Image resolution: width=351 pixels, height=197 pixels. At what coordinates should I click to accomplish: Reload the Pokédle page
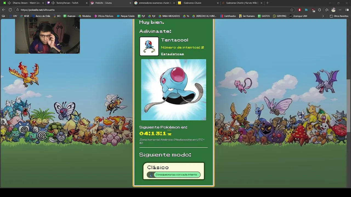click(x=10, y=10)
